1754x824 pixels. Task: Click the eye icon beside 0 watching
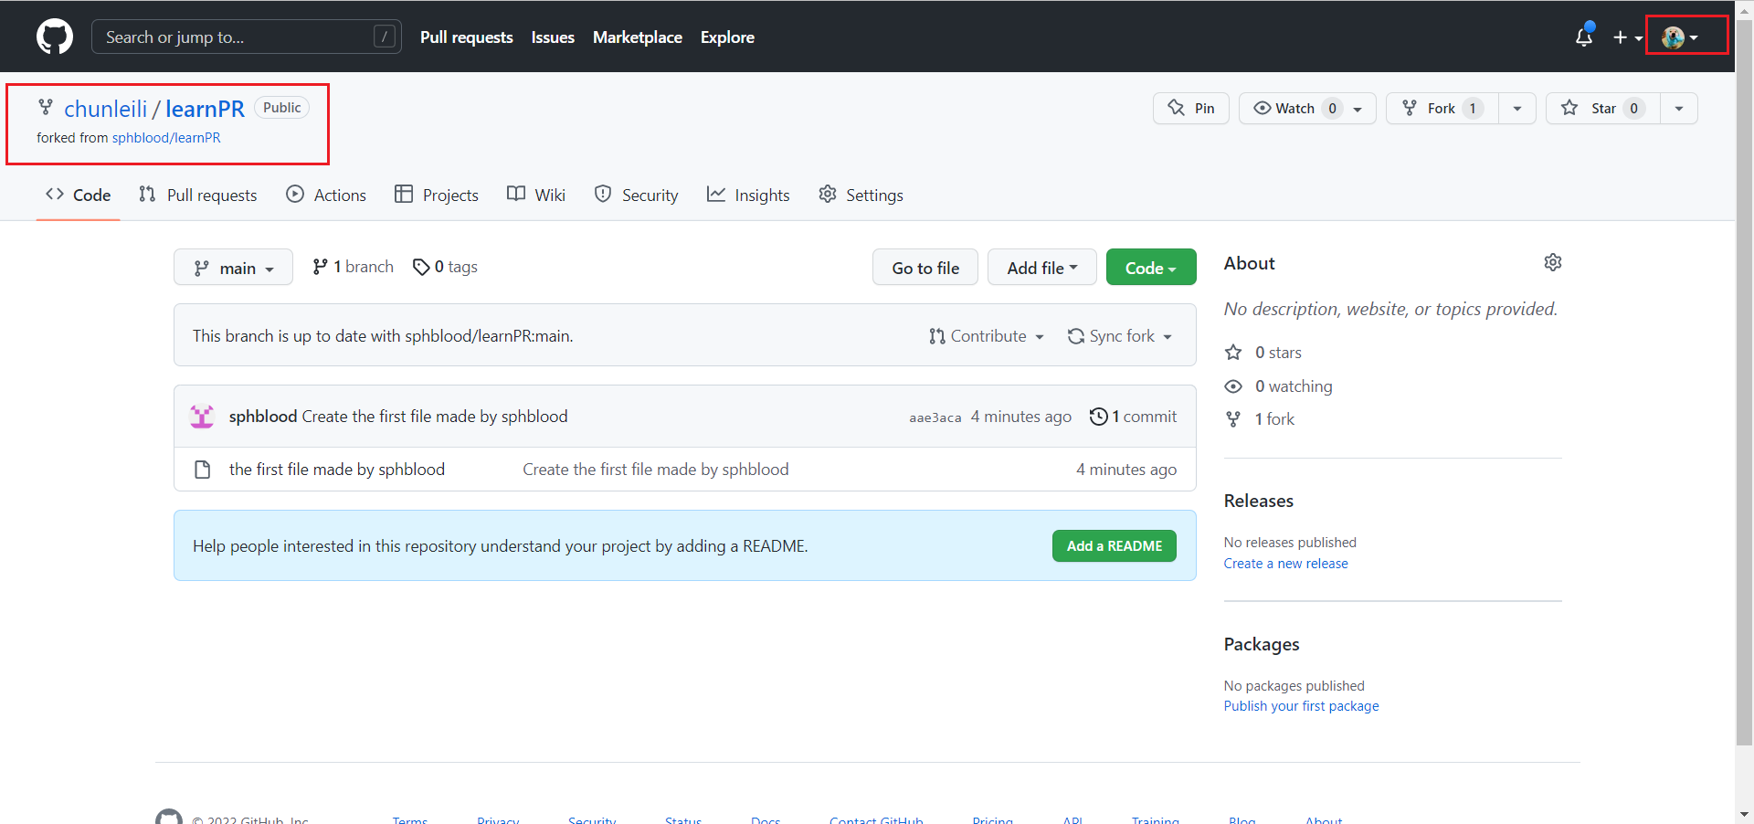tap(1233, 386)
